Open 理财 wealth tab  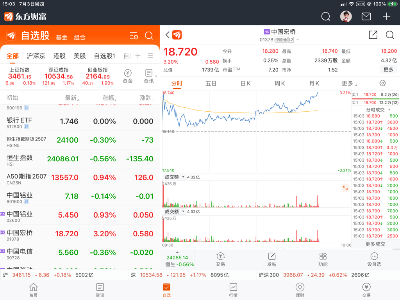click(300, 290)
